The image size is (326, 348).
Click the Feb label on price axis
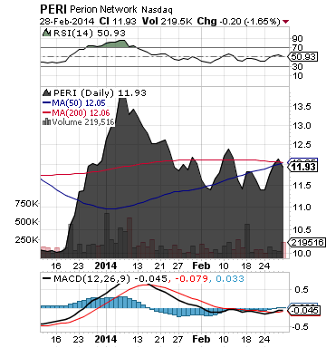point(201,266)
